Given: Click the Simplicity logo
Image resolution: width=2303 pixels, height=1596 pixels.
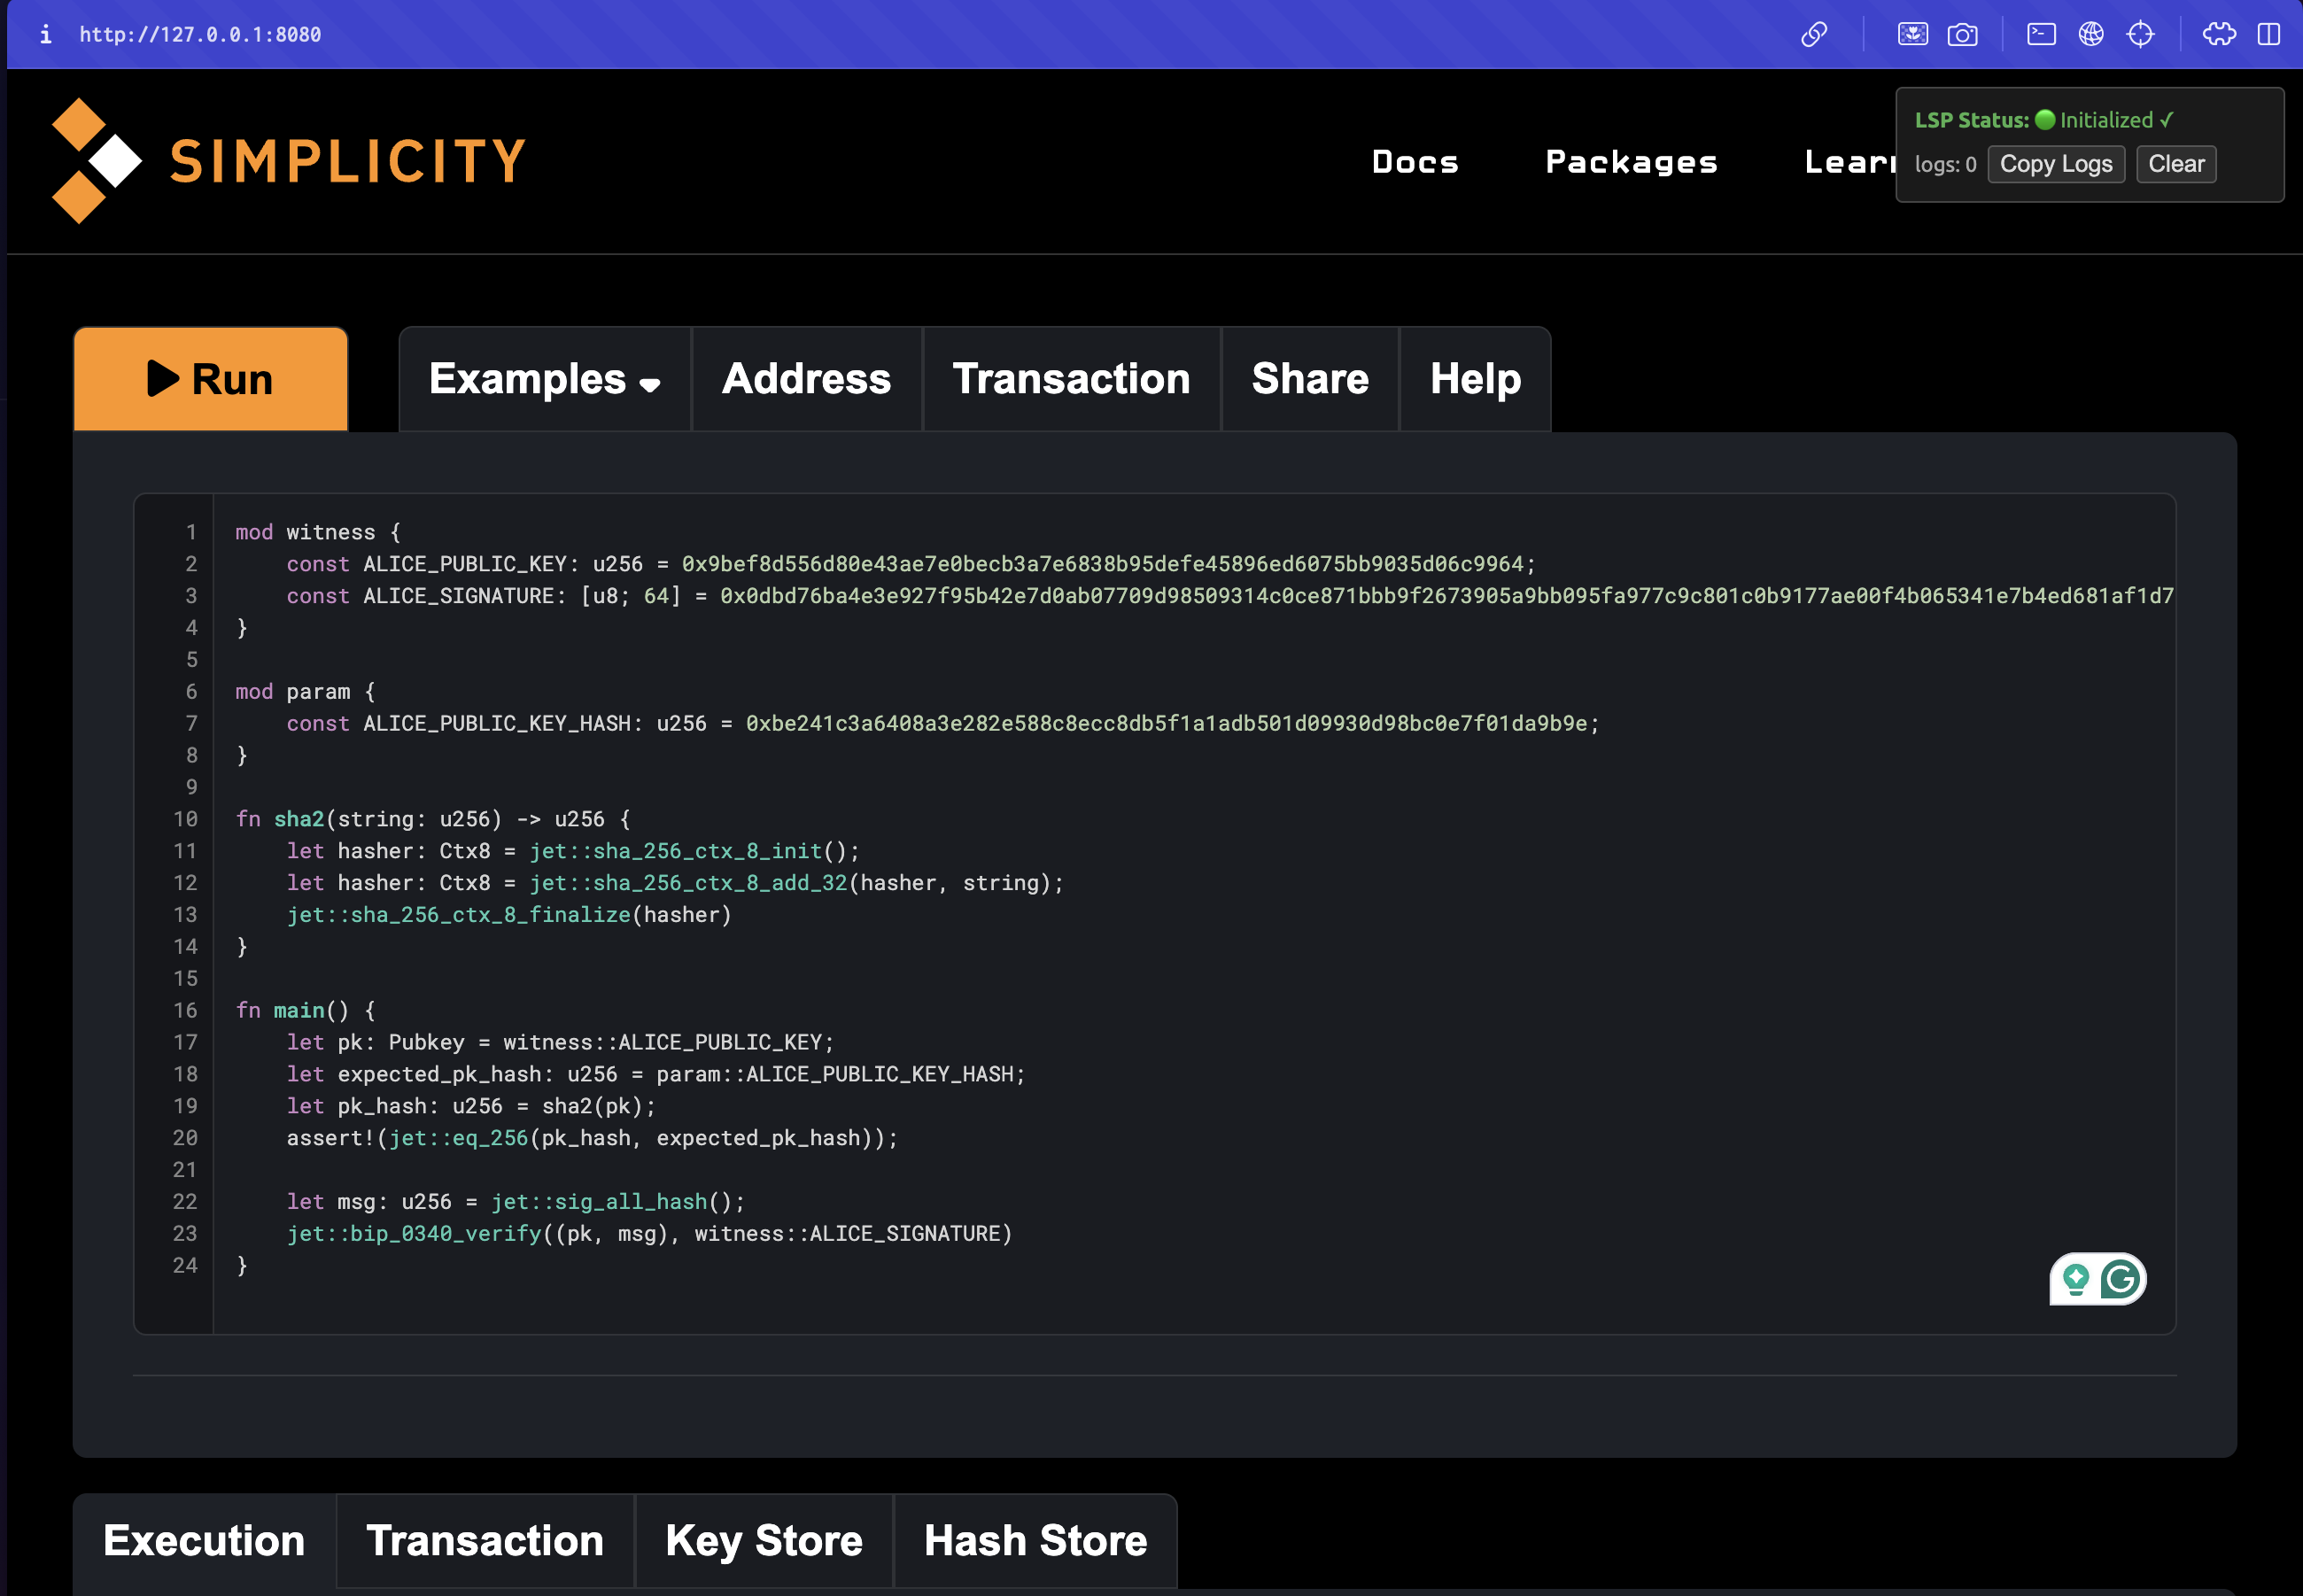Looking at the screenshot, I should pos(289,161).
